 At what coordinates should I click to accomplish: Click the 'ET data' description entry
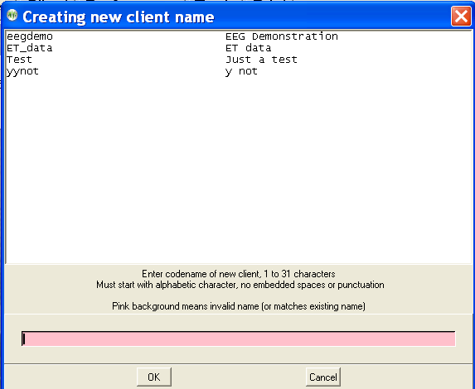[249, 48]
